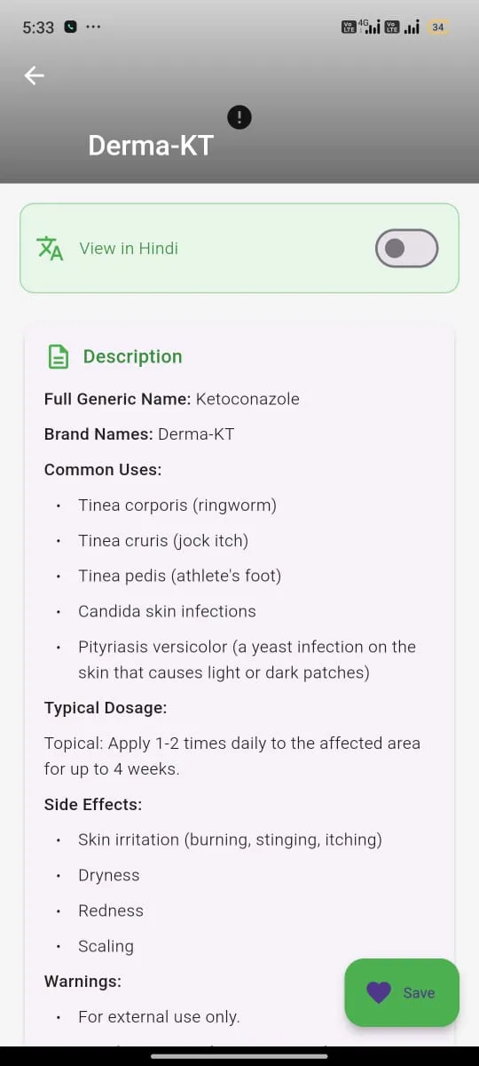The image size is (479, 1066).
Task: Tap the purple heart icon
Action: pos(379,992)
